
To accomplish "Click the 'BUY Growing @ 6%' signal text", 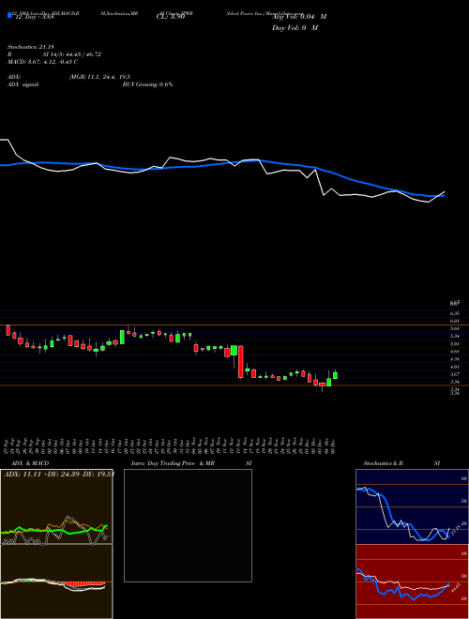I will [x=147, y=84].
